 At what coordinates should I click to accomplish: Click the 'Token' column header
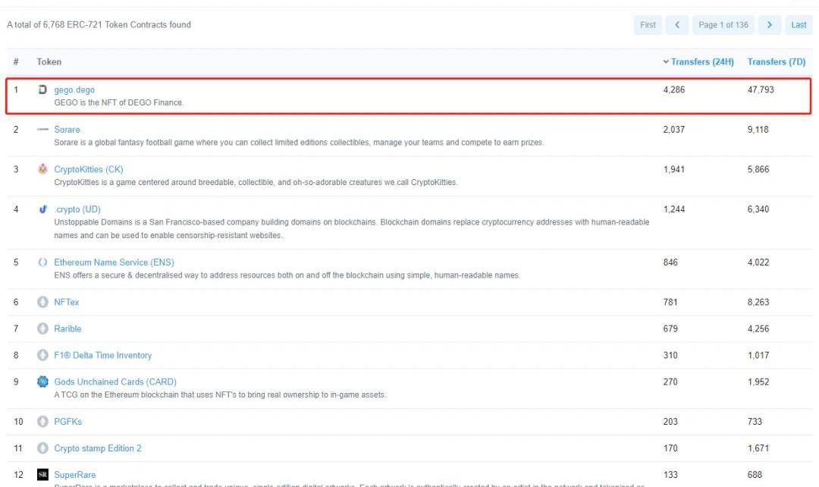pyautogui.click(x=49, y=61)
